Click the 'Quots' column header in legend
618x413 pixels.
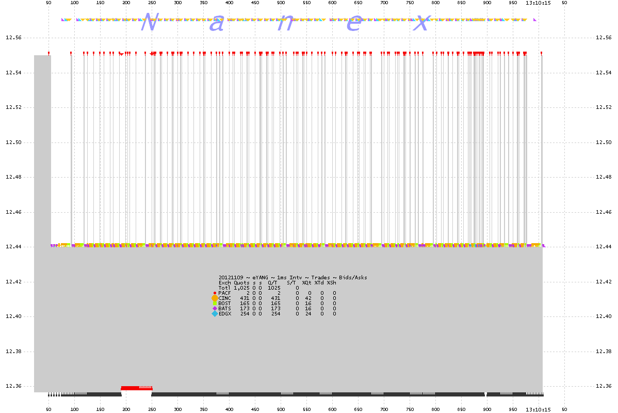[x=241, y=283]
